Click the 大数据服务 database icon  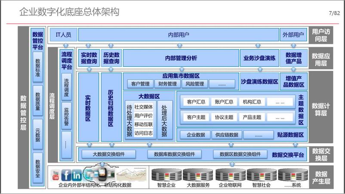click(x=198, y=176)
